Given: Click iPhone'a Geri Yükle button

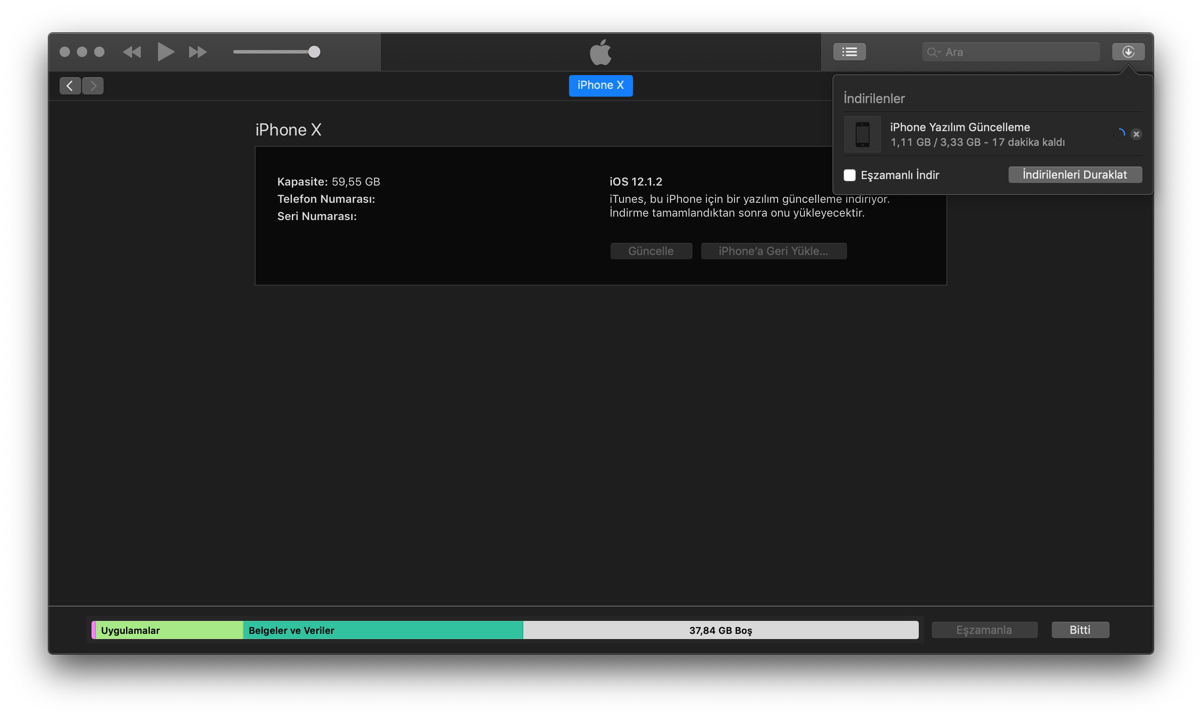Looking at the screenshot, I should [774, 251].
